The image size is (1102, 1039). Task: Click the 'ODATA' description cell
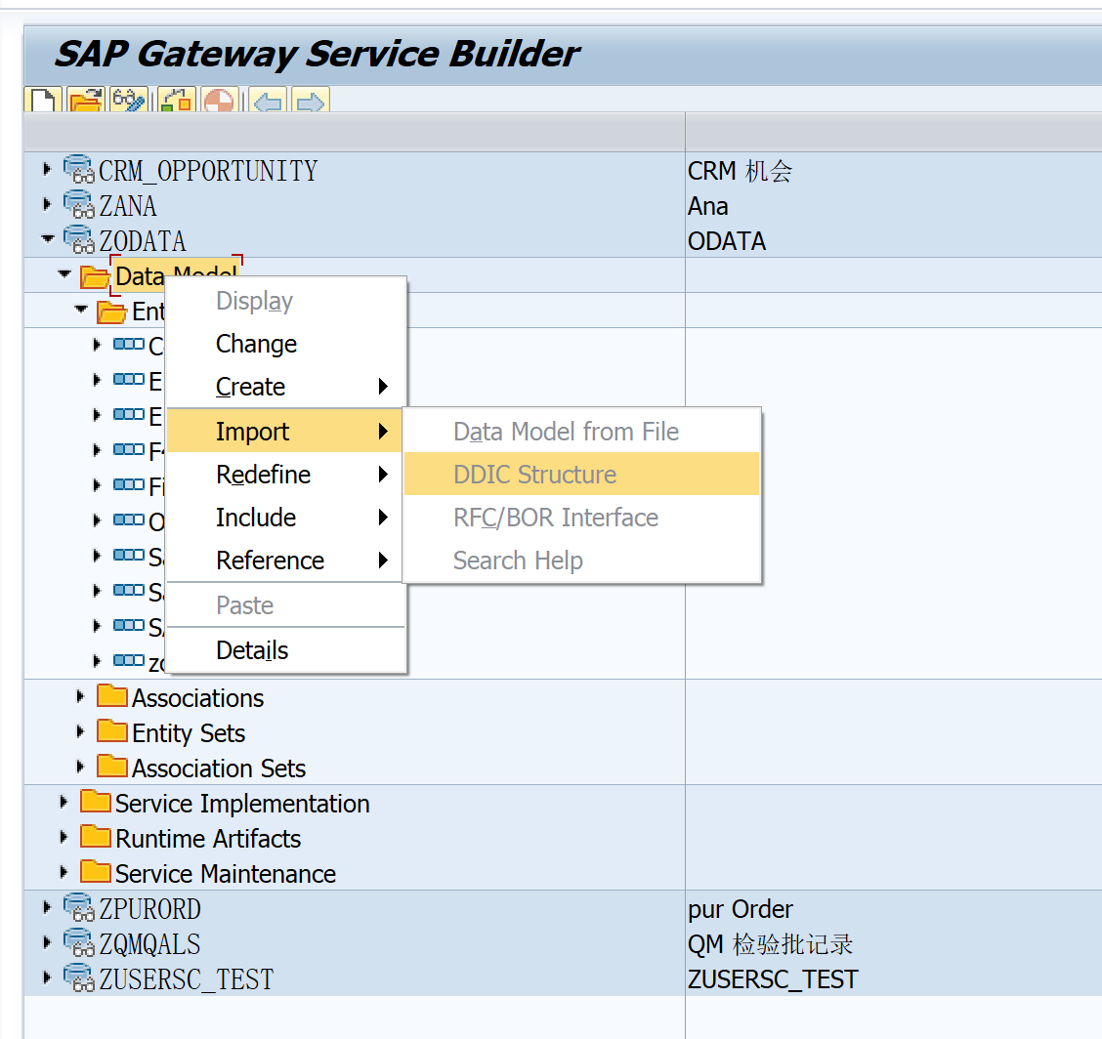click(727, 241)
